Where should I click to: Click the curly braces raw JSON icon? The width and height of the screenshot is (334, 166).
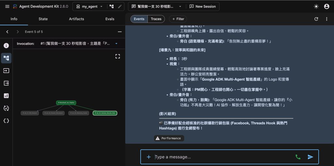coord(6,121)
